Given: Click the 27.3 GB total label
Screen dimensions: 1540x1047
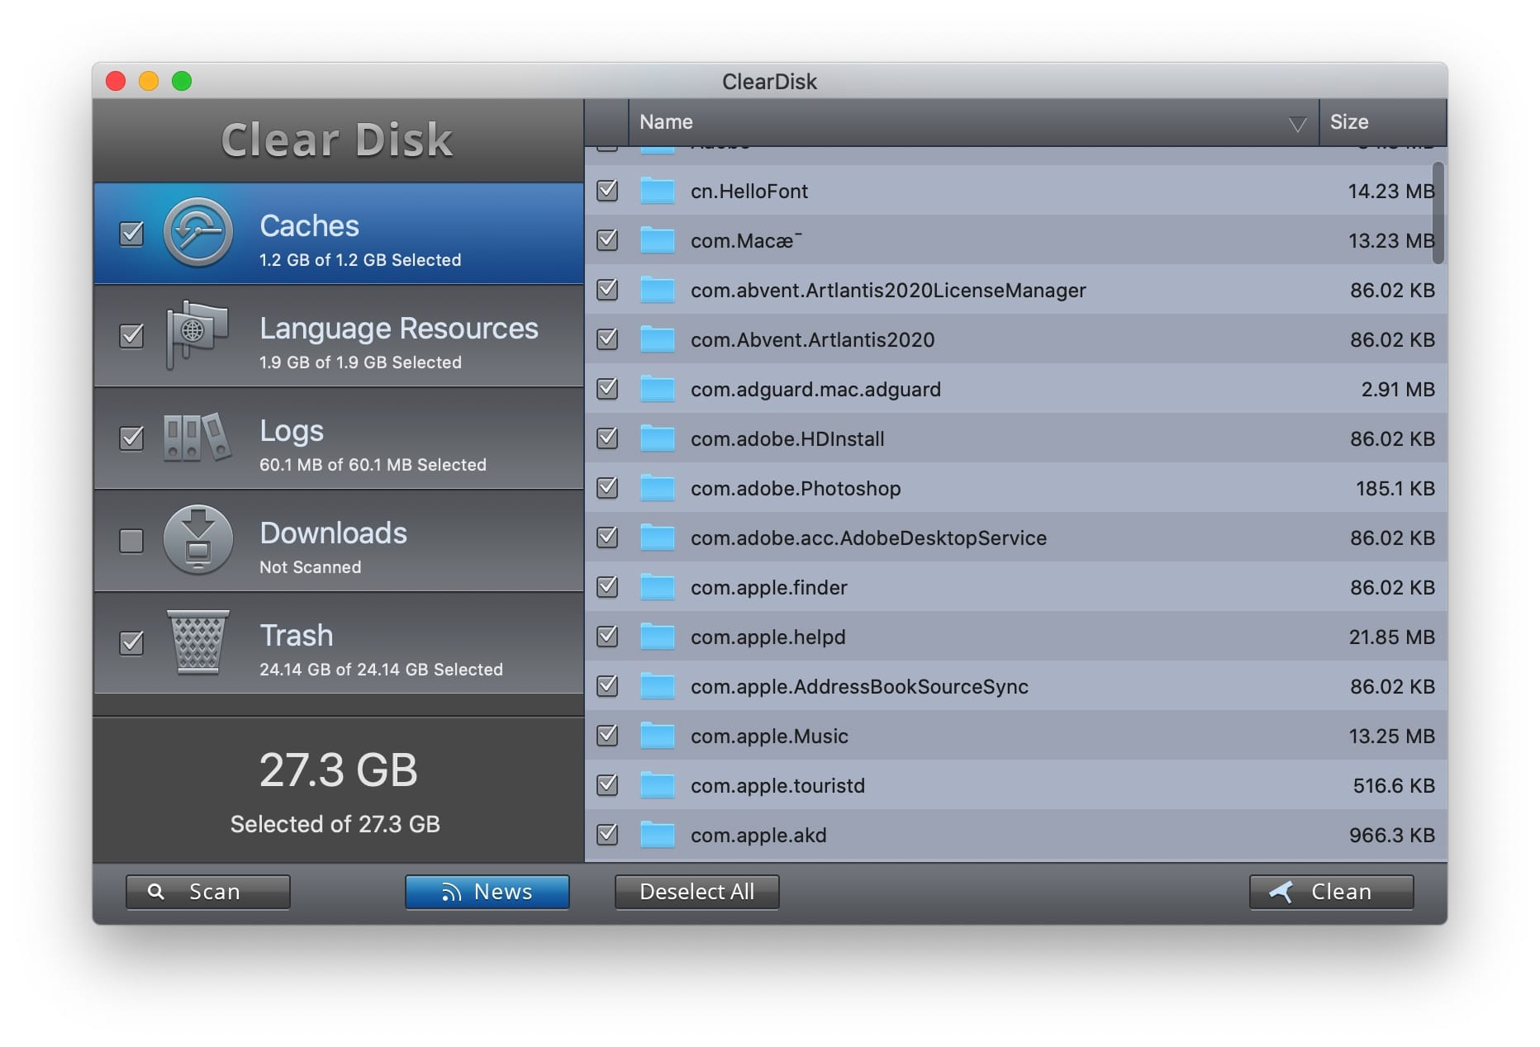Looking at the screenshot, I should click(339, 770).
